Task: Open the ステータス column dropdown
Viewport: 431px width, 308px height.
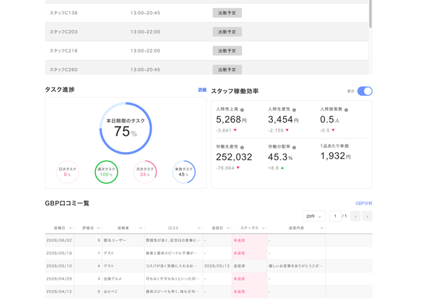Action: [x=263, y=228]
